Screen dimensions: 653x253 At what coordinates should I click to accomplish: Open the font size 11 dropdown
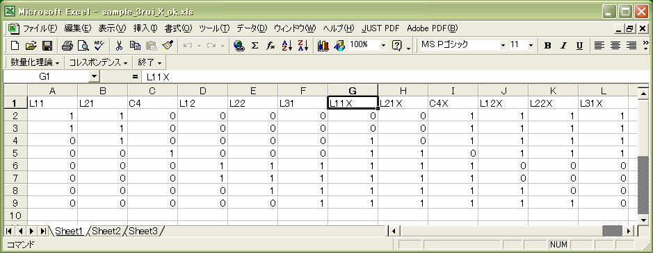click(x=531, y=45)
